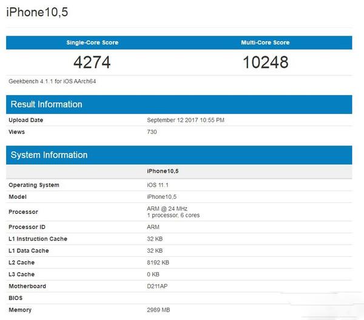The height and width of the screenshot is (320, 364).
Task: Click the L3 Cache value 0 KB
Action: 153,275
